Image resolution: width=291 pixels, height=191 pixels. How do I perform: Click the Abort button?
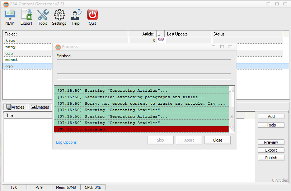(189, 140)
